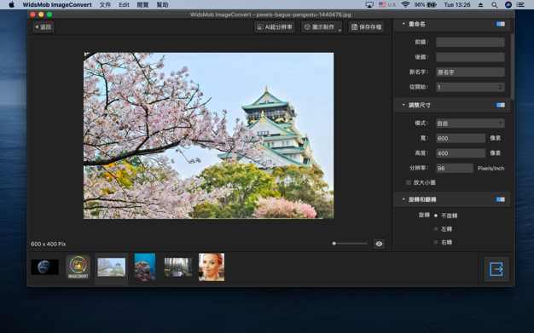Click the right panel vertical scrollbar
Viewport: 534px width, 333px height.
click(513, 66)
